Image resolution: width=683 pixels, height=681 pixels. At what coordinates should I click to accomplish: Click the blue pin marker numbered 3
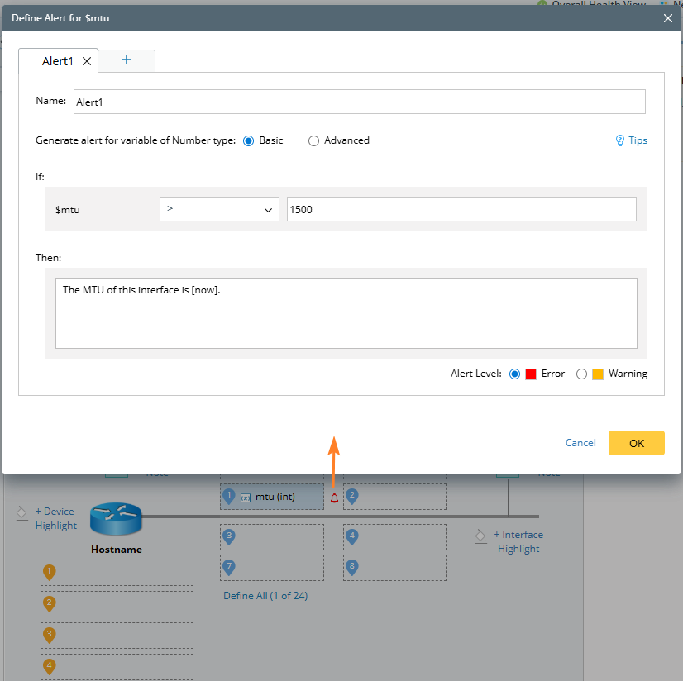click(x=229, y=536)
